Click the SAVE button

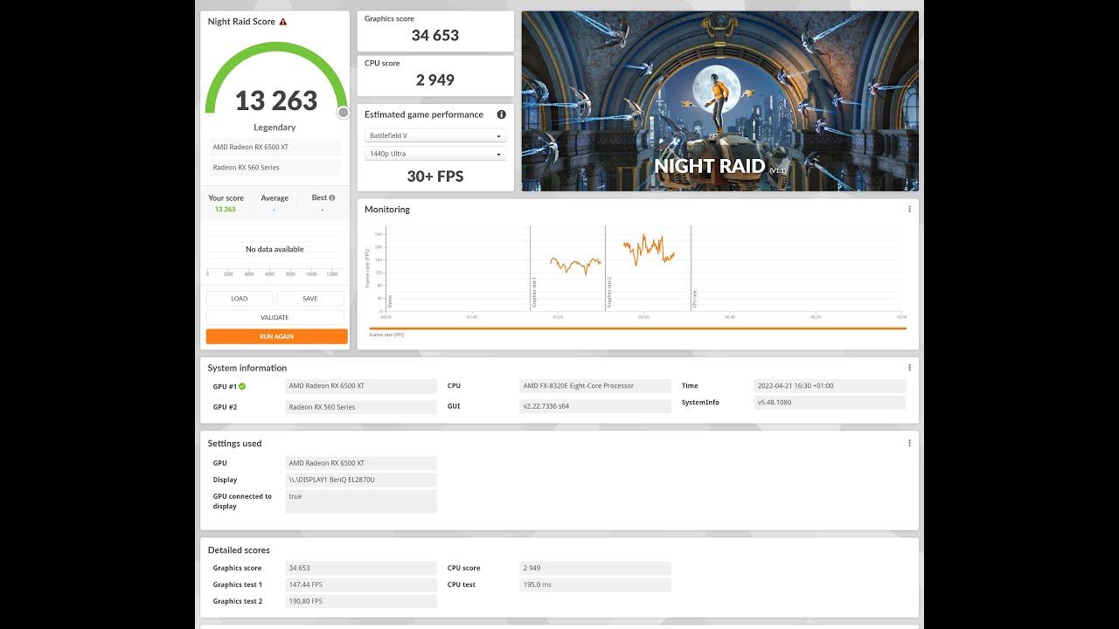click(x=310, y=299)
